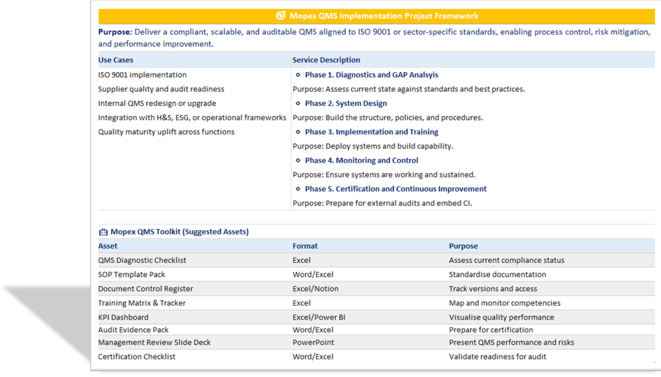Click the Service Description column header
The height and width of the screenshot is (377, 661).
(326, 60)
